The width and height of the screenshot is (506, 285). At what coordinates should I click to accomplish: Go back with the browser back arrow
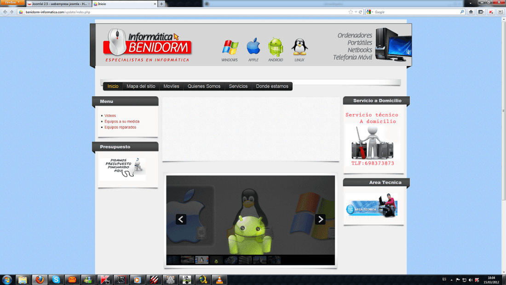click(x=5, y=12)
